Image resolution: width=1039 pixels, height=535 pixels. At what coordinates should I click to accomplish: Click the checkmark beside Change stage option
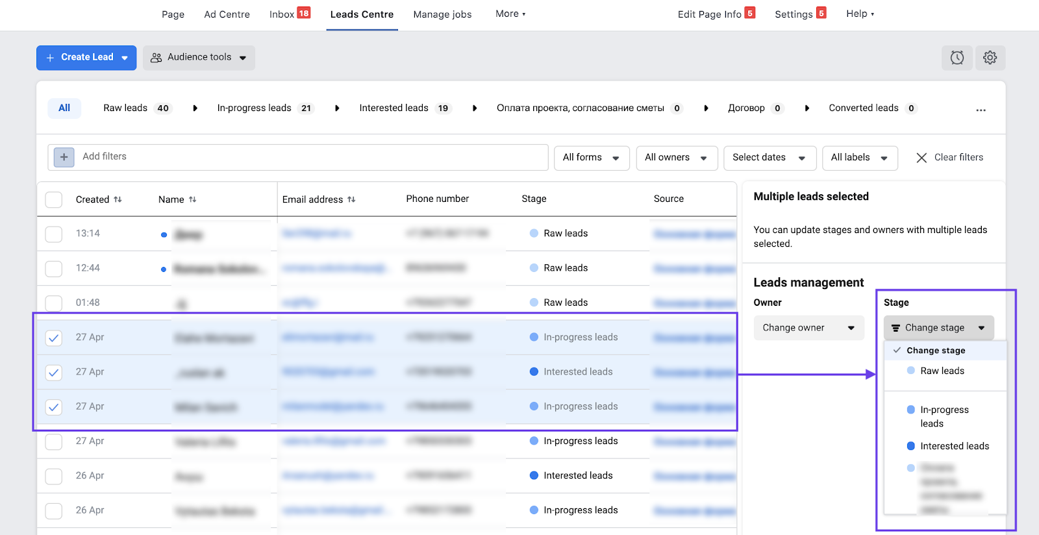tap(897, 350)
